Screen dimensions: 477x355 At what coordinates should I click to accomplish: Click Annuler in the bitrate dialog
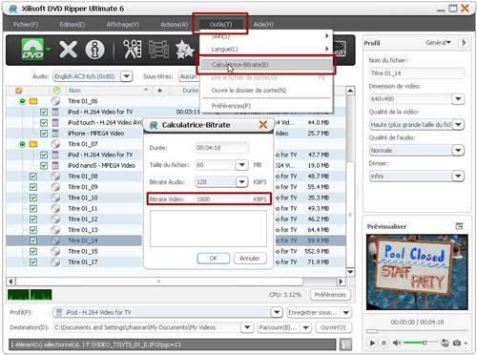click(250, 259)
